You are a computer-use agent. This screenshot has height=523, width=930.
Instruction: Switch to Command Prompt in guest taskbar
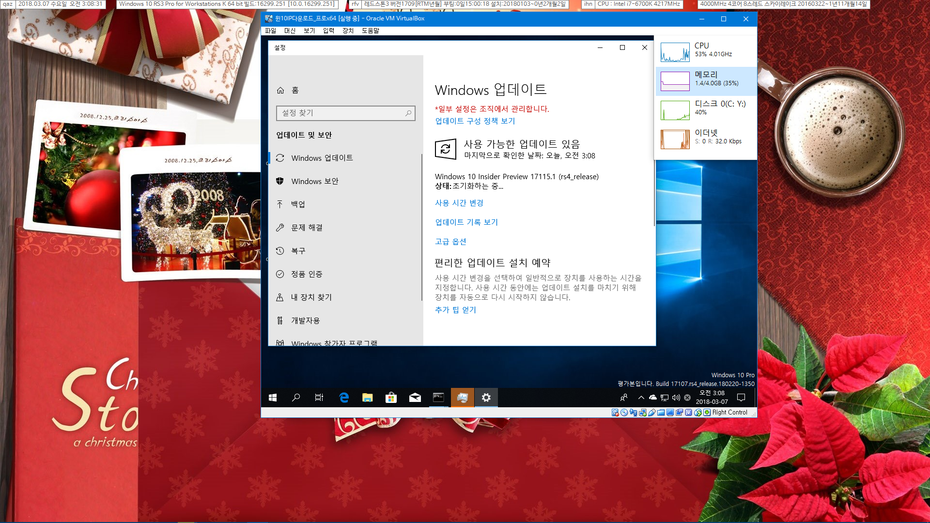point(438,398)
